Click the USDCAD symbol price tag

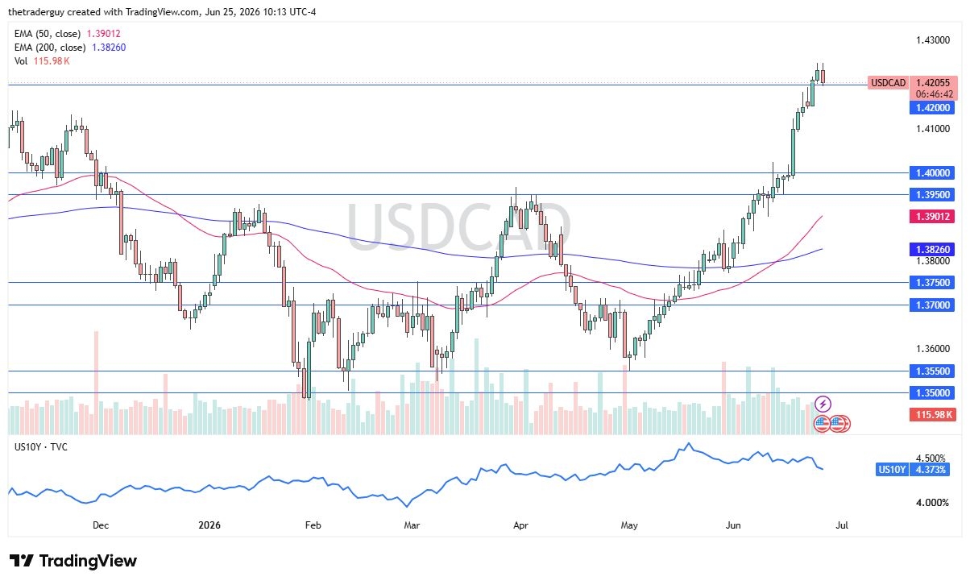tap(889, 83)
